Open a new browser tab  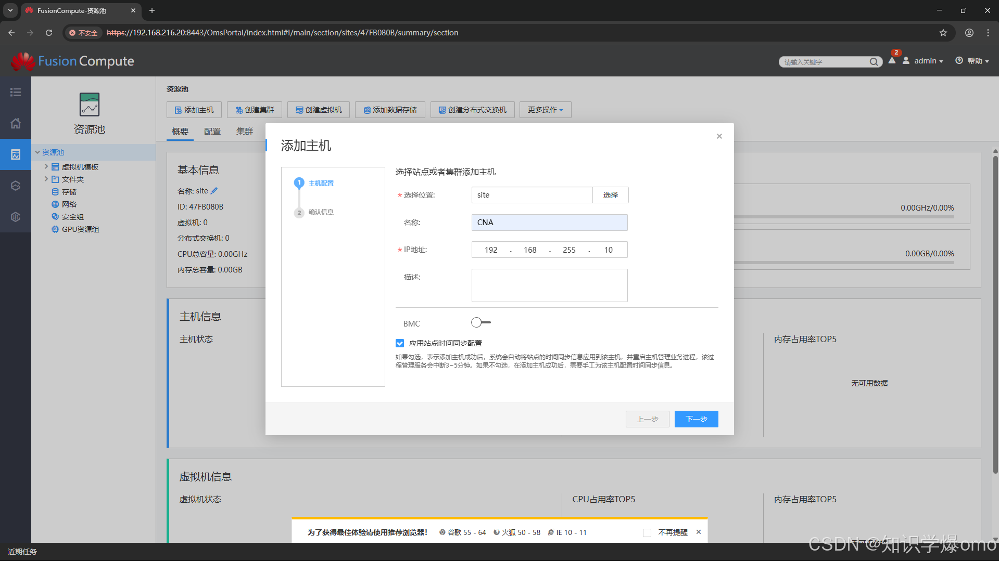click(x=152, y=10)
